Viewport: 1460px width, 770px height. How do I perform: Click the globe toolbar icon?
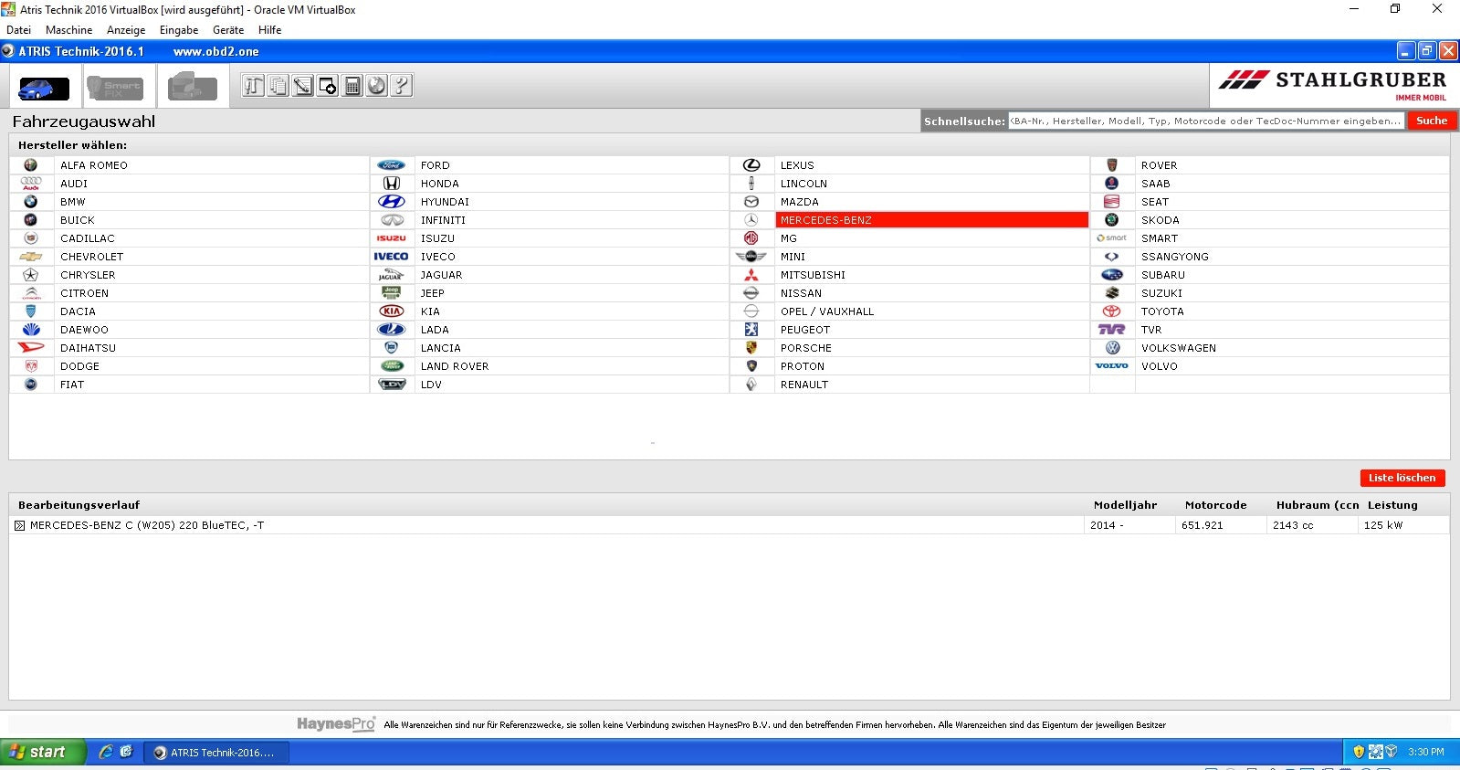376,86
